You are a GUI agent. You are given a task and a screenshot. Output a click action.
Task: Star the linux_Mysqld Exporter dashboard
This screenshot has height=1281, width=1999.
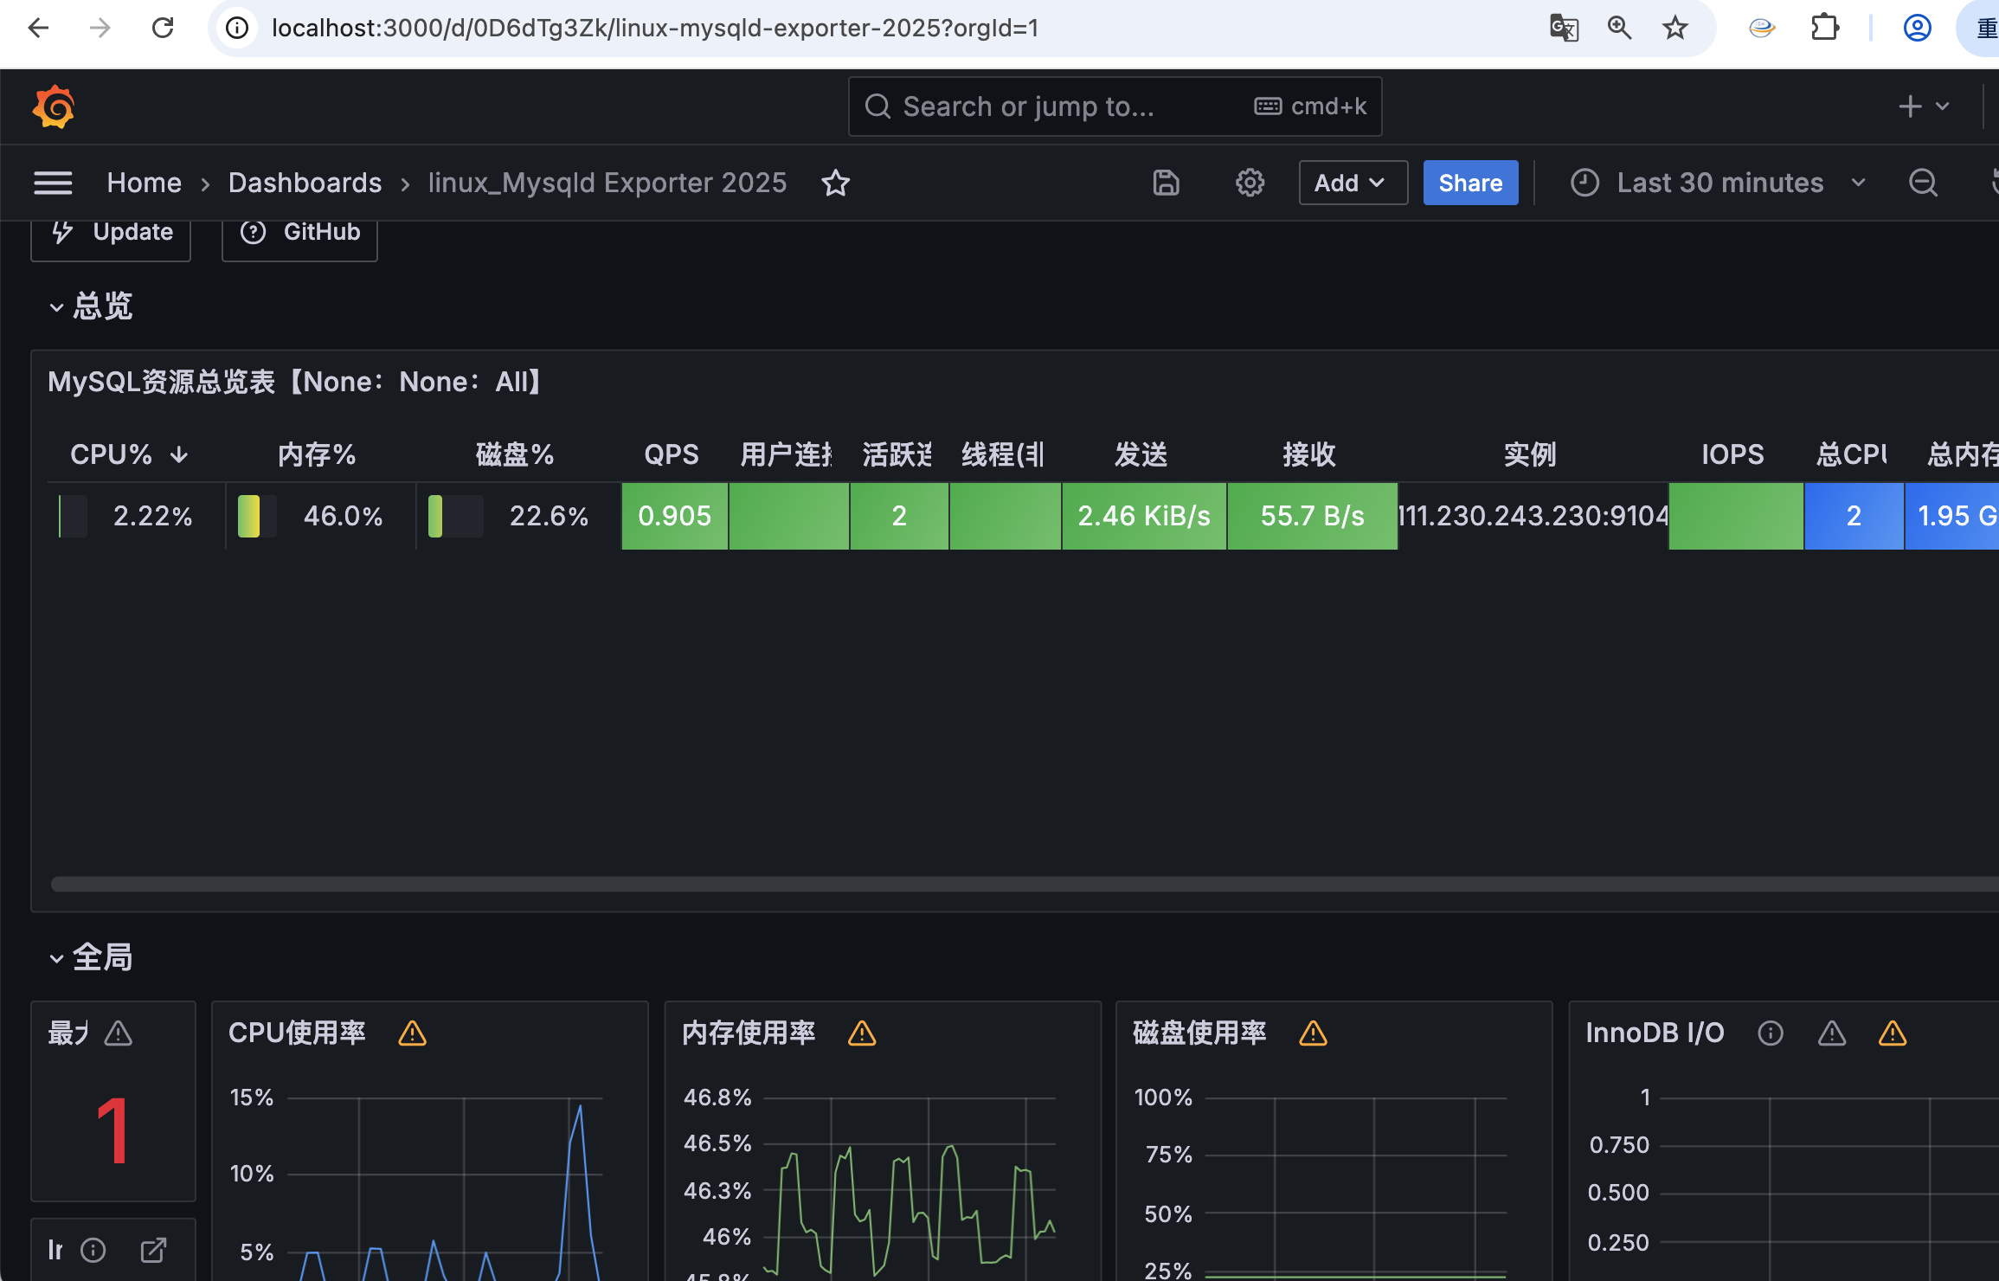[835, 183]
